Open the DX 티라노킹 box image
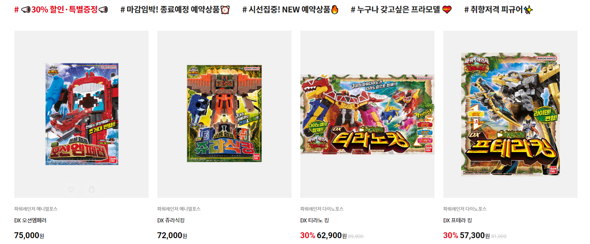The image size is (590, 244). 367,115
